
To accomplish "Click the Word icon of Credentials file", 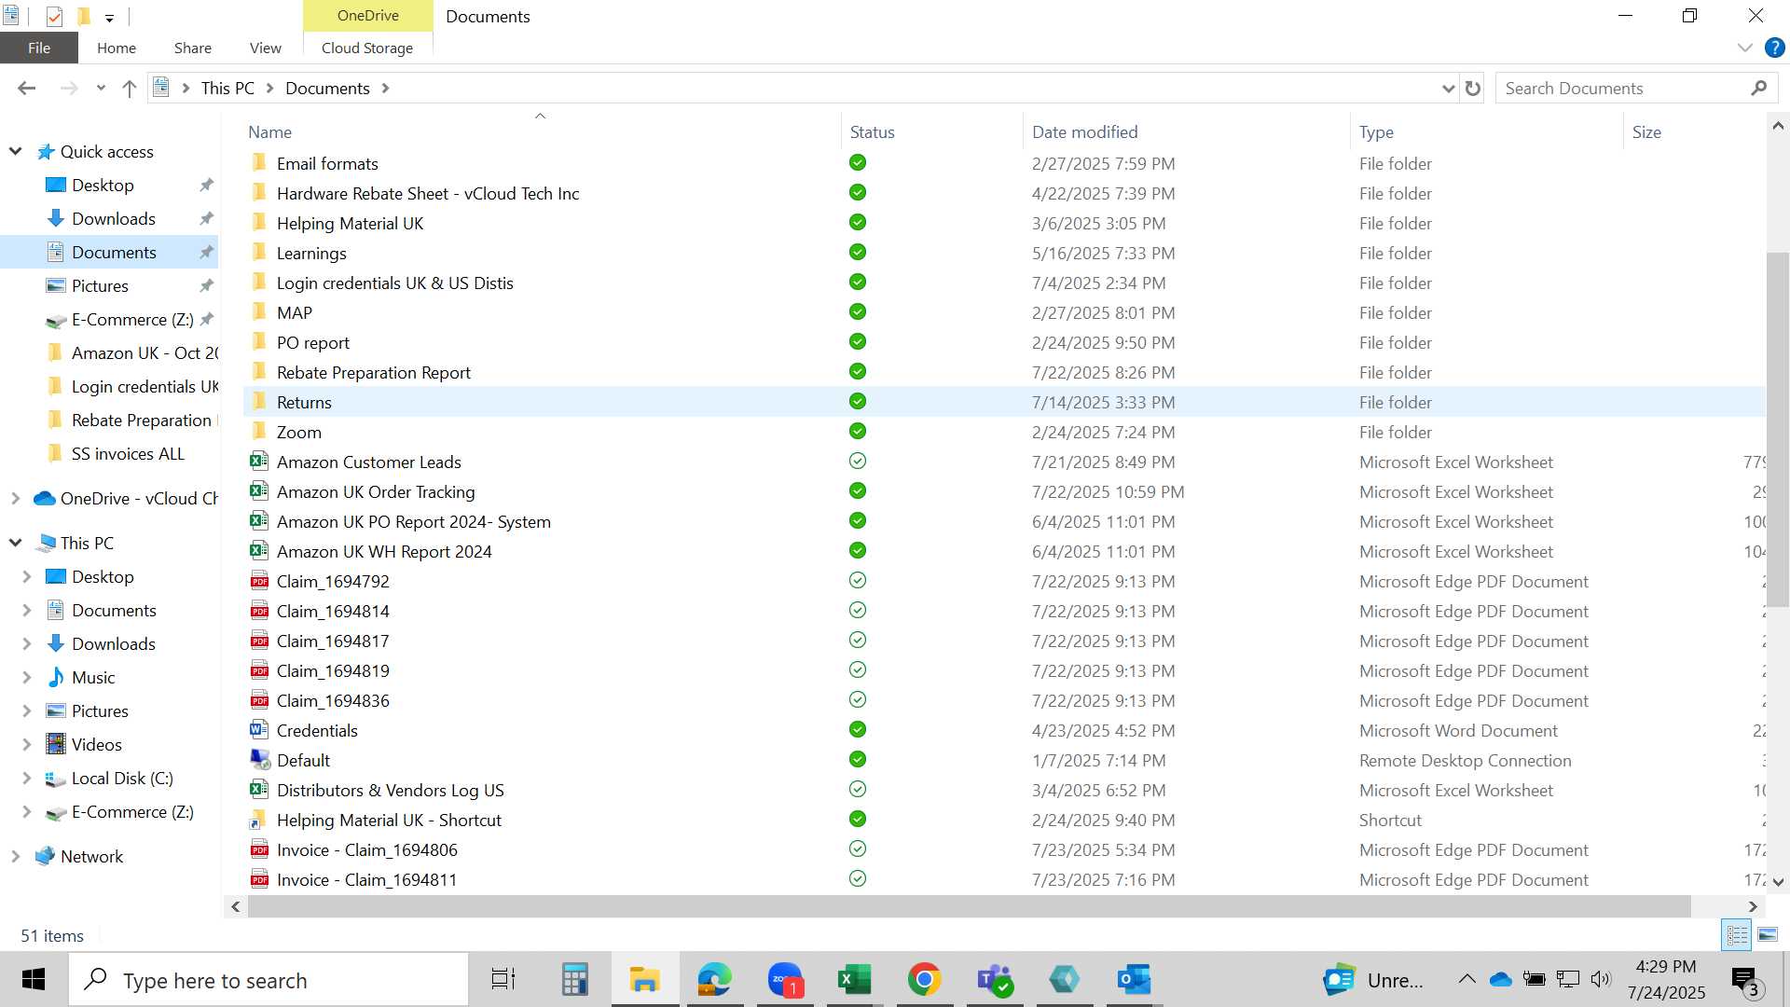I will click(259, 730).
